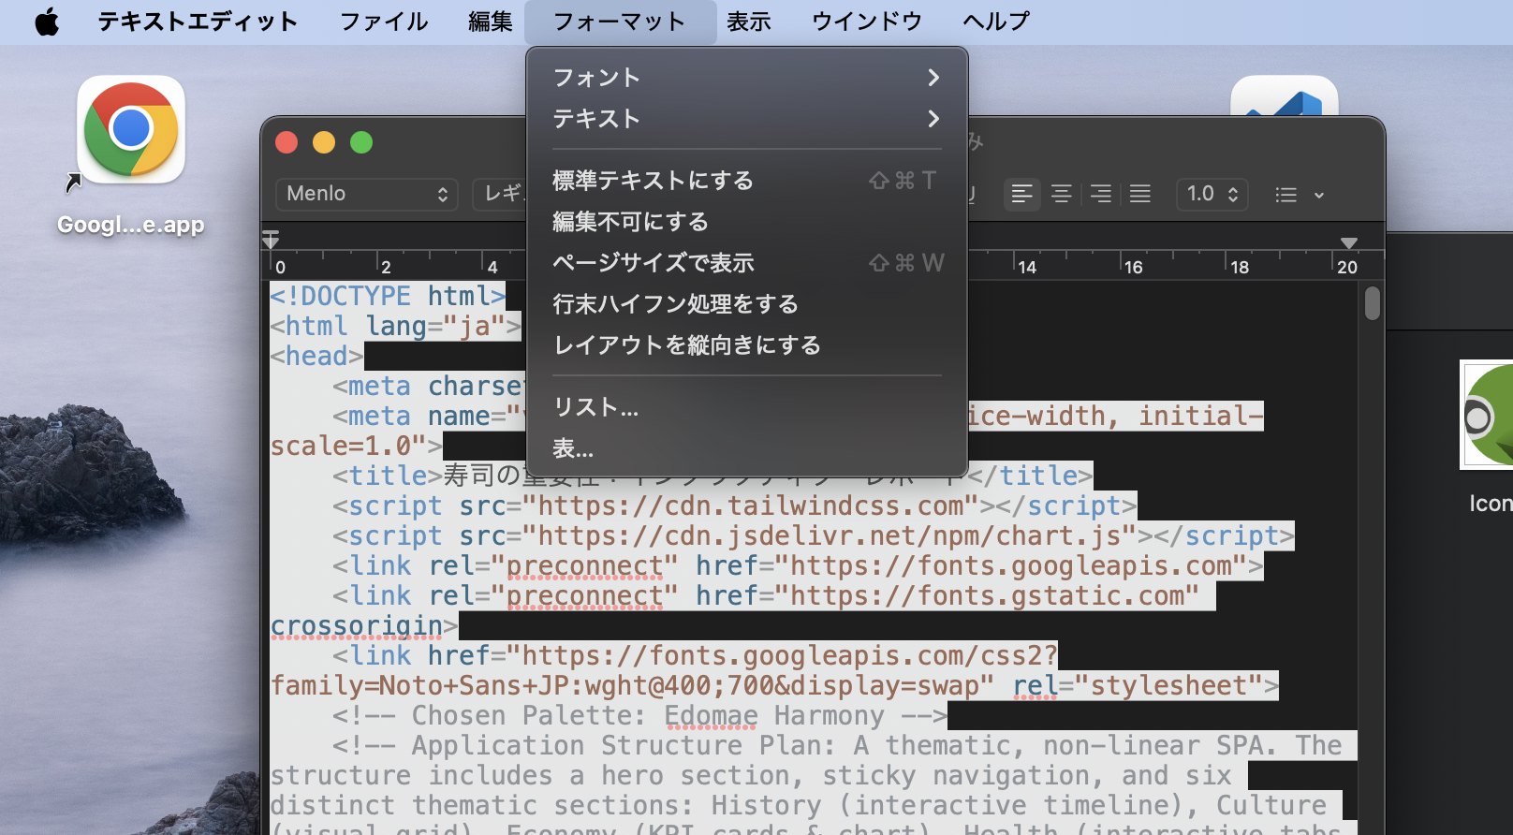Click the justify text icon
Viewport: 1513px width, 835px height.
[x=1140, y=194]
